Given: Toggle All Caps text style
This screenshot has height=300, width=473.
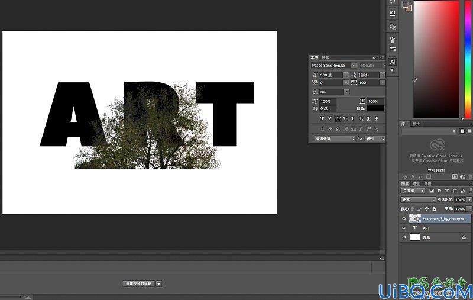Looking at the screenshot, I should (x=338, y=118).
